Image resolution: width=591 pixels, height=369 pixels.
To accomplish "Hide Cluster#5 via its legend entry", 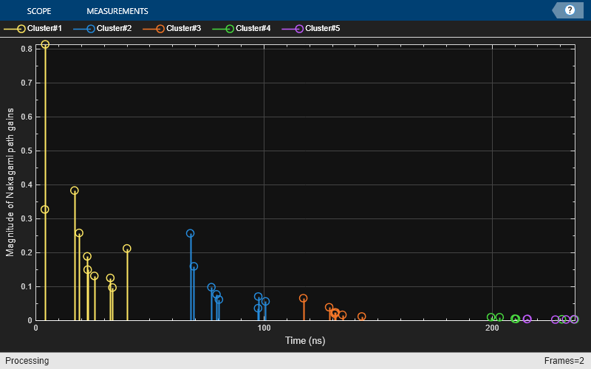I will 311,28.
